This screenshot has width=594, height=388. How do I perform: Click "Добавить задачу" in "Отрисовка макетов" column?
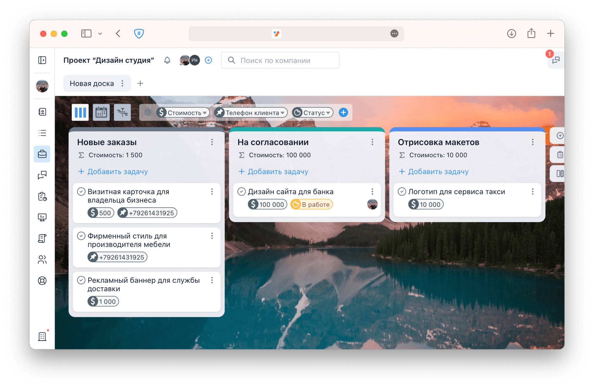434,172
